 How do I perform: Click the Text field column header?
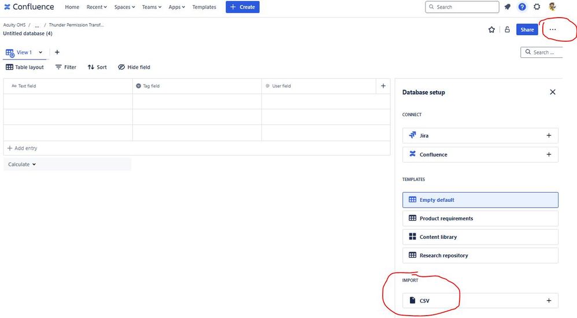(68, 86)
